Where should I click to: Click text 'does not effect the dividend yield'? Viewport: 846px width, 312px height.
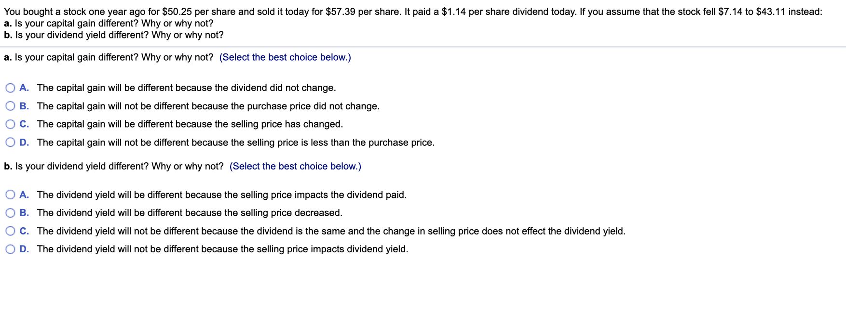point(331,231)
